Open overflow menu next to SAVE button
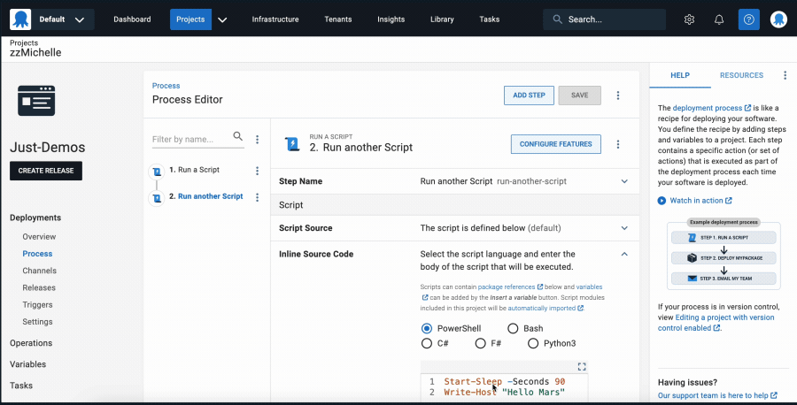797x405 pixels. pyautogui.click(x=618, y=96)
